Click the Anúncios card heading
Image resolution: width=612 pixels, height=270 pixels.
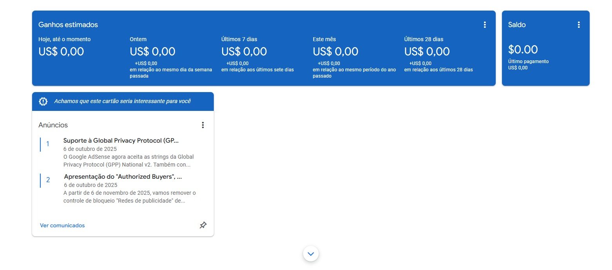53,125
